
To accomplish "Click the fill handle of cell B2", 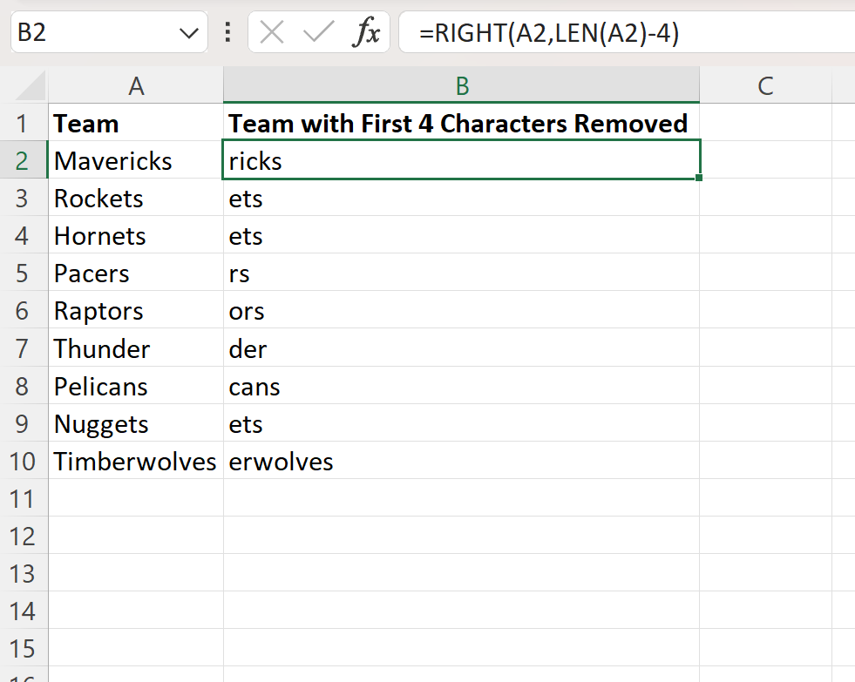I will point(697,178).
